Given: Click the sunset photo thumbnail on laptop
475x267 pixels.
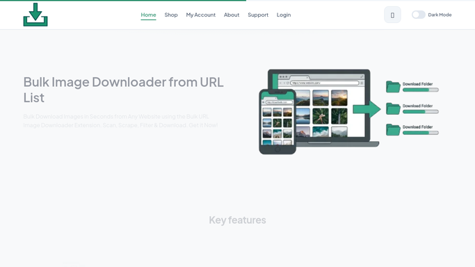Looking at the screenshot, I should tap(339, 98).
